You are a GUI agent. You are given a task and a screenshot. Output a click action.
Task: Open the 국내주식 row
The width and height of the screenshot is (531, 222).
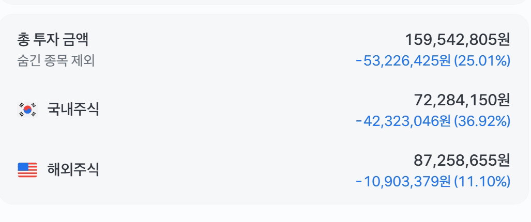pyautogui.click(x=264, y=110)
